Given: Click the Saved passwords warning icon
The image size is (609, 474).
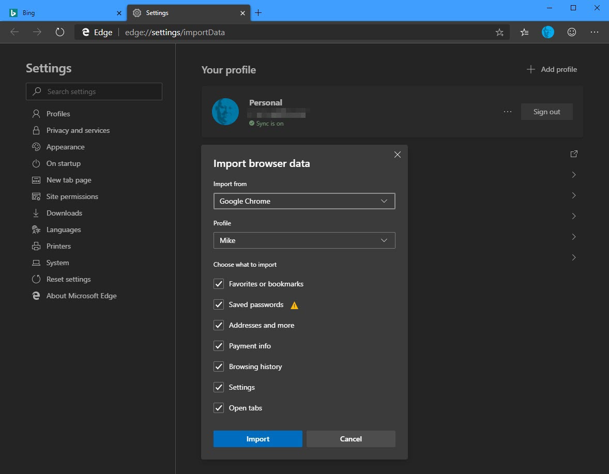Looking at the screenshot, I should pos(294,305).
